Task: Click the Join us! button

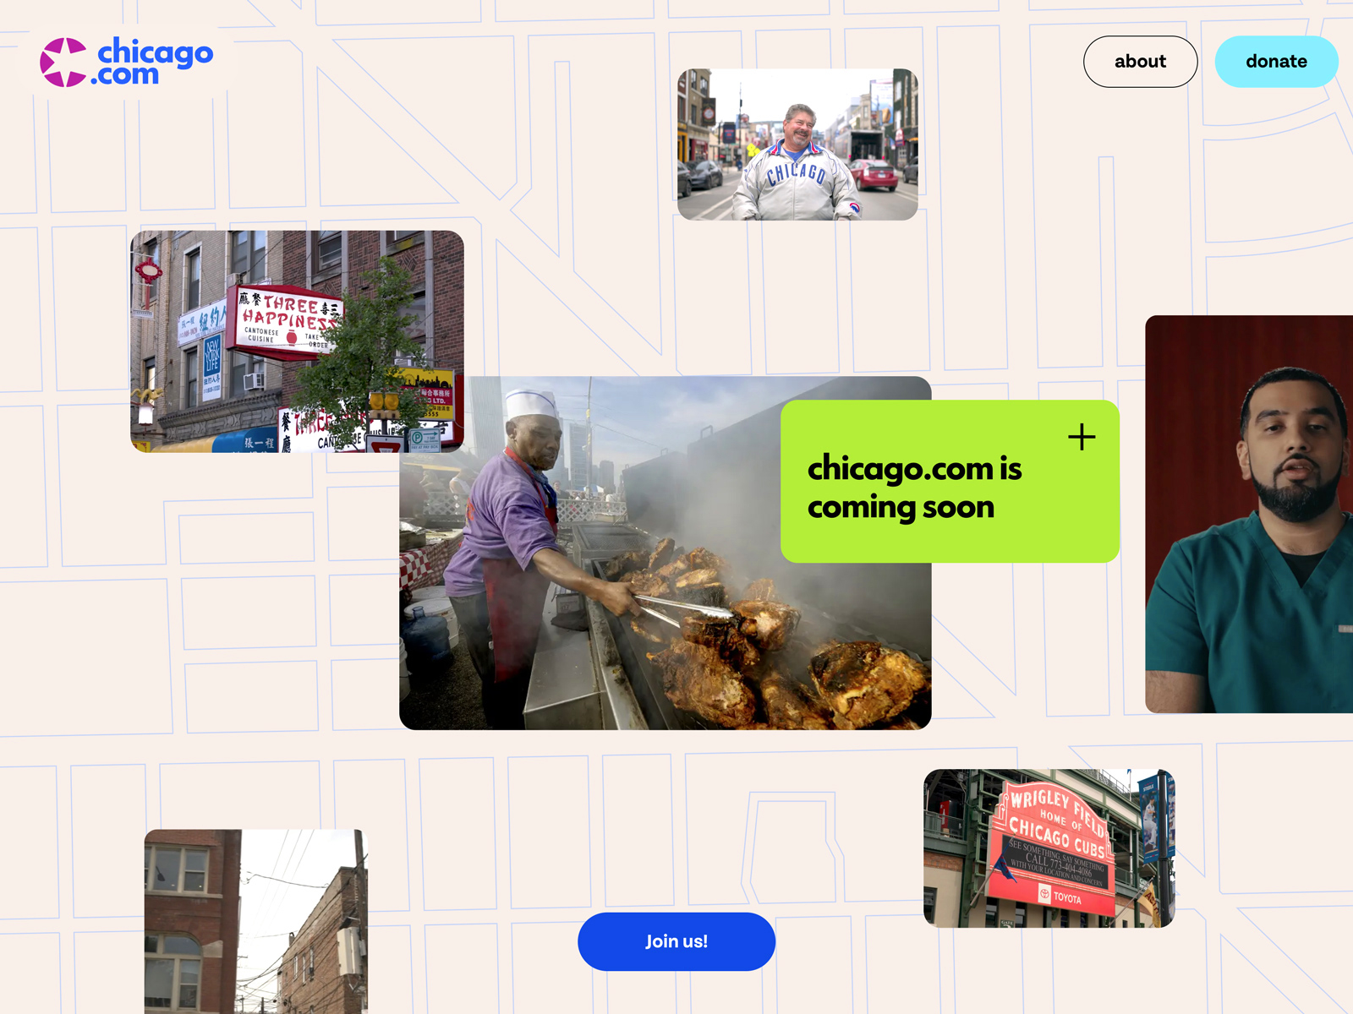Action: (x=676, y=941)
